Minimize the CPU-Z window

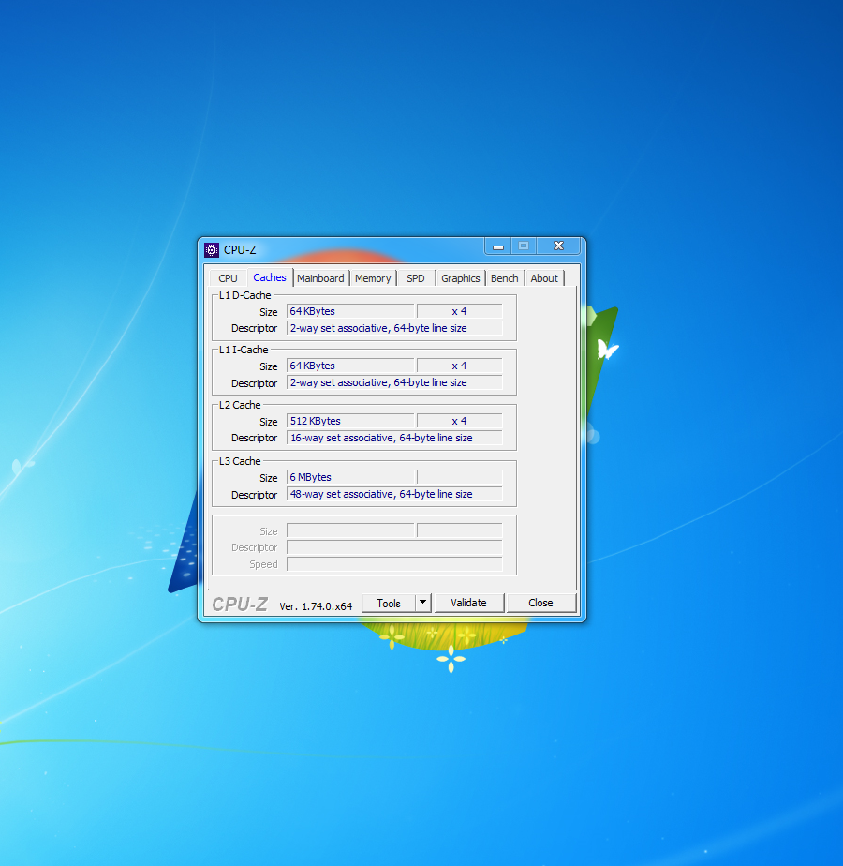(x=498, y=246)
